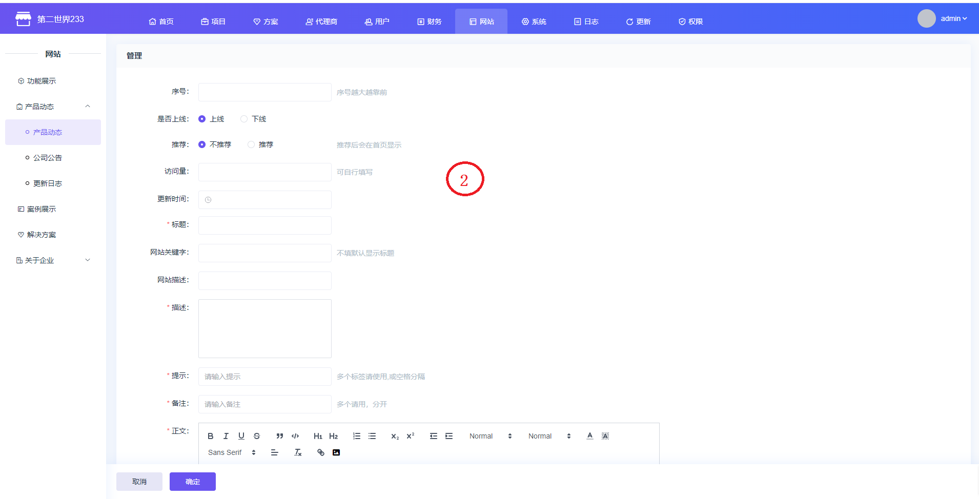Open the 系统 nav tab

[534, 22]
